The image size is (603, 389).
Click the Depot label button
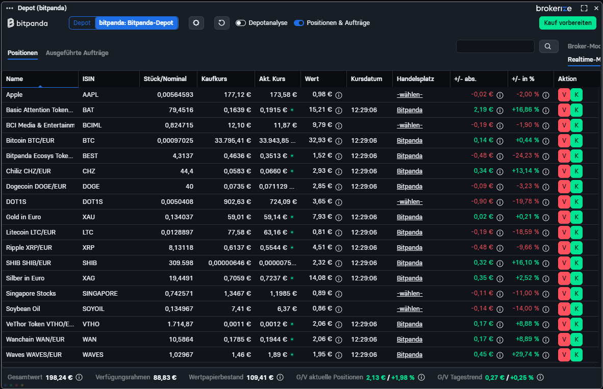point(82,23)
